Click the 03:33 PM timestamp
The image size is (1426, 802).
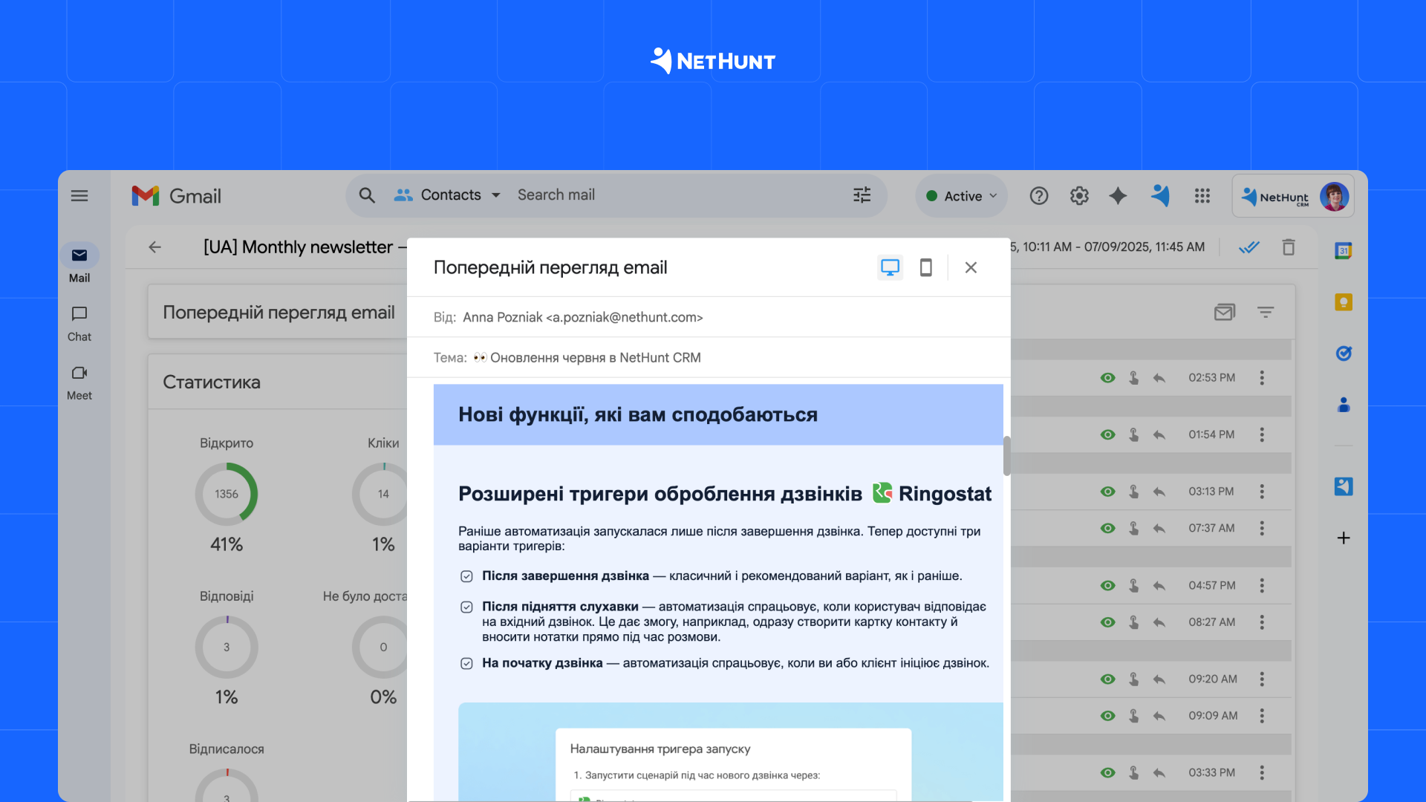coord(1211,773)
